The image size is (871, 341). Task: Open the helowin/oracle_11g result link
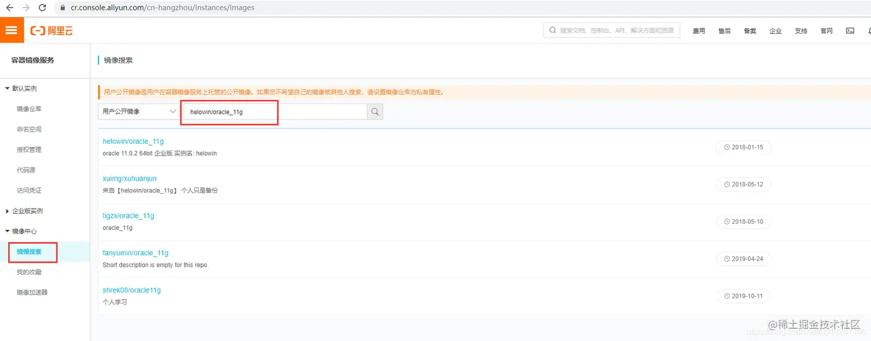coord(133,141)
